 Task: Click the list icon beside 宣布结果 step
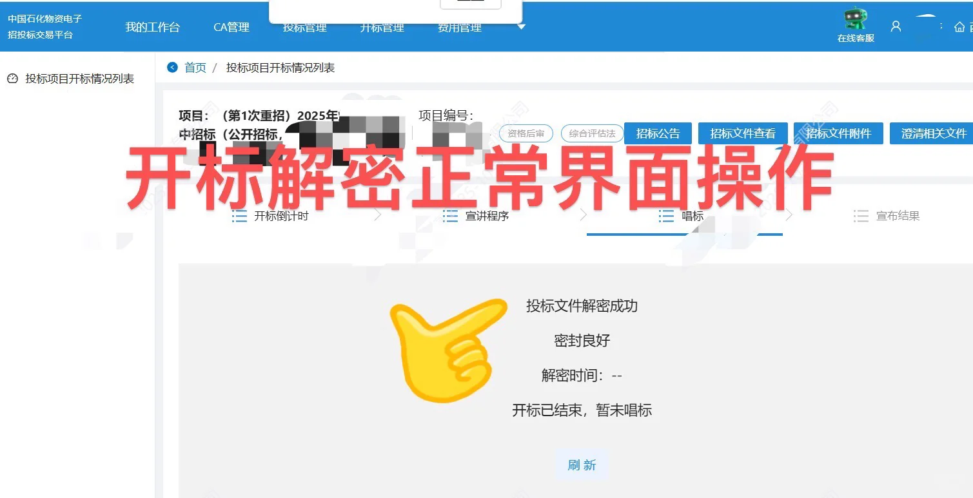click(861, 216)
